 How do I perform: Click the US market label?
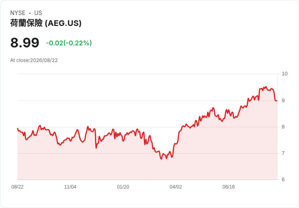pyautogui.click(x=38, y=13)
